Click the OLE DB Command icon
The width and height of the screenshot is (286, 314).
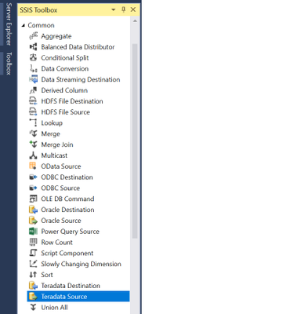33,199
